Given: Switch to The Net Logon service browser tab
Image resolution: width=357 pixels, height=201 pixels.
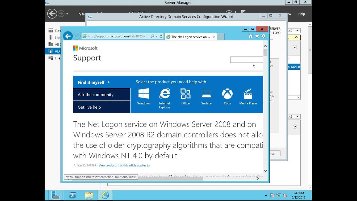Looking at the screenshot, I should click(x=191, y=37).
